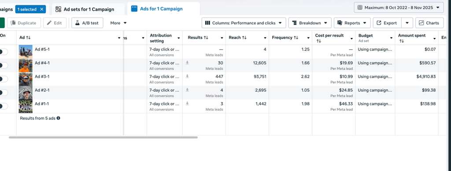Download leads icon for Ad #1-1
Image resolution: width=451 pixels, height=171 pixels.
click(x=187, y=103)
